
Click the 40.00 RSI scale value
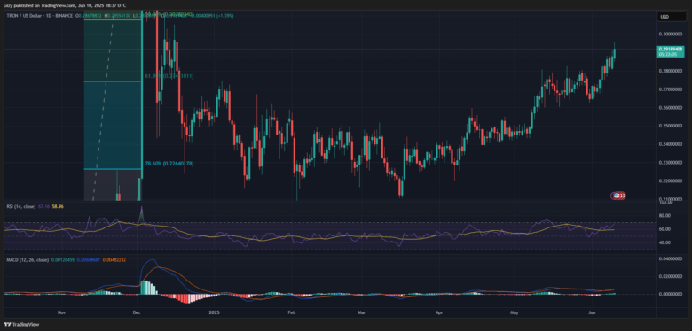pyautogui.click(x=665, y=242)
